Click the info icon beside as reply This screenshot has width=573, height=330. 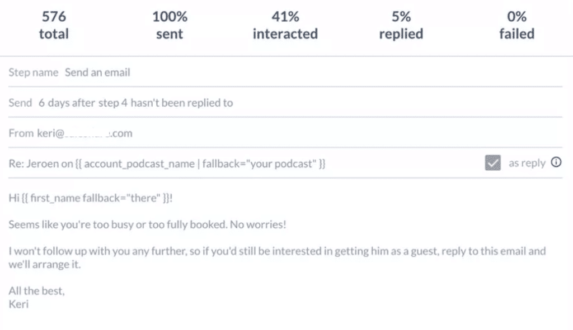tap(556, 162)
